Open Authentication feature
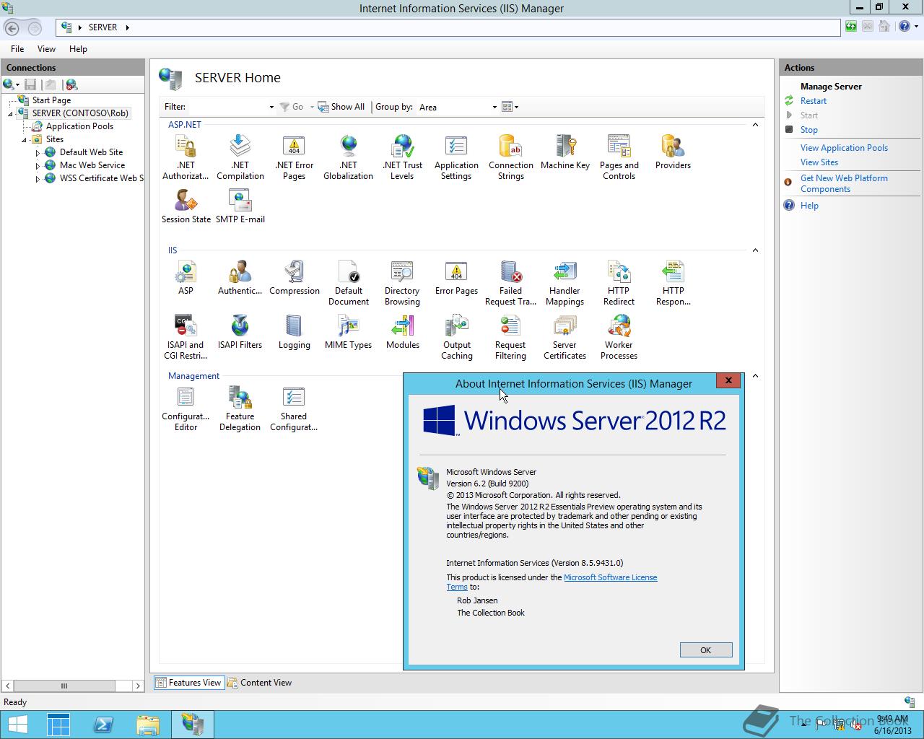 pyautogui.click(x=240, y=278)
